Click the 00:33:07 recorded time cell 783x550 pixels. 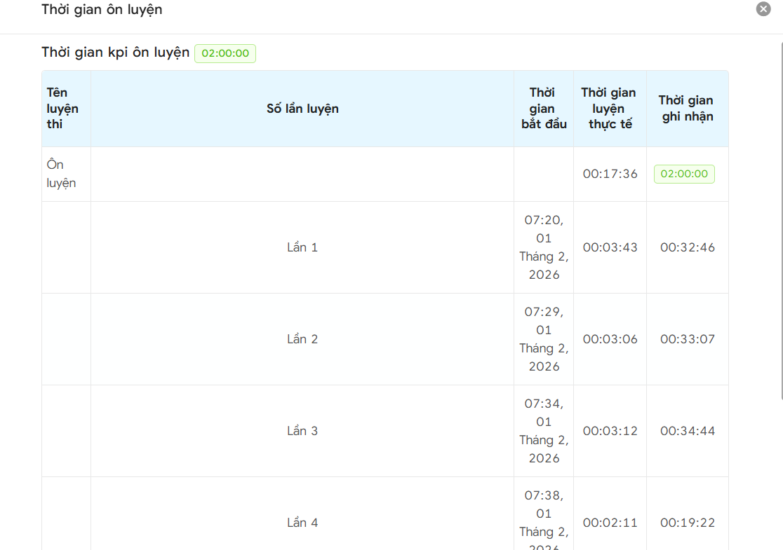tap(687, 339)
